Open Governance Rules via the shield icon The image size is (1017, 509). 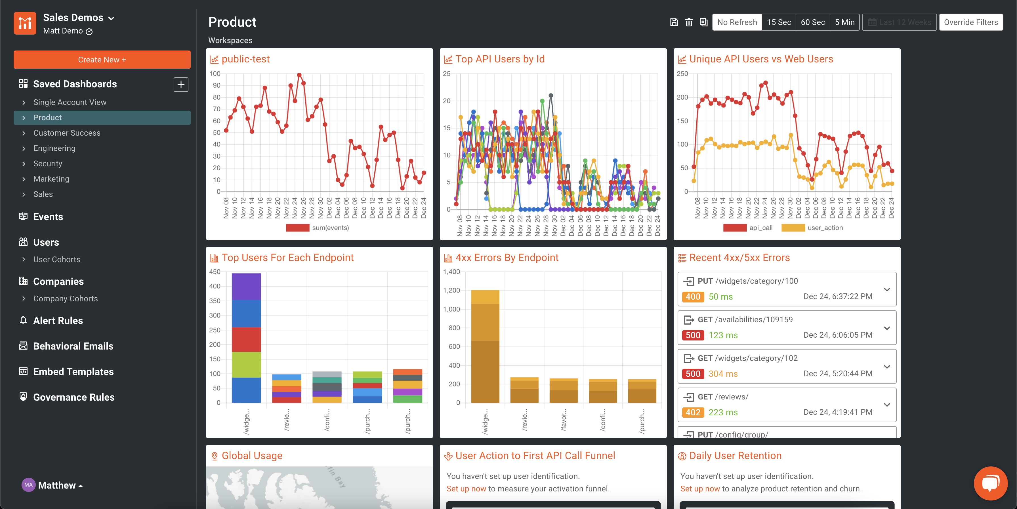24,397
